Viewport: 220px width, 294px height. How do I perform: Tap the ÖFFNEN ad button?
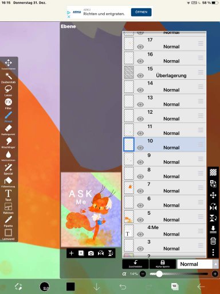(x=142, y=12)
